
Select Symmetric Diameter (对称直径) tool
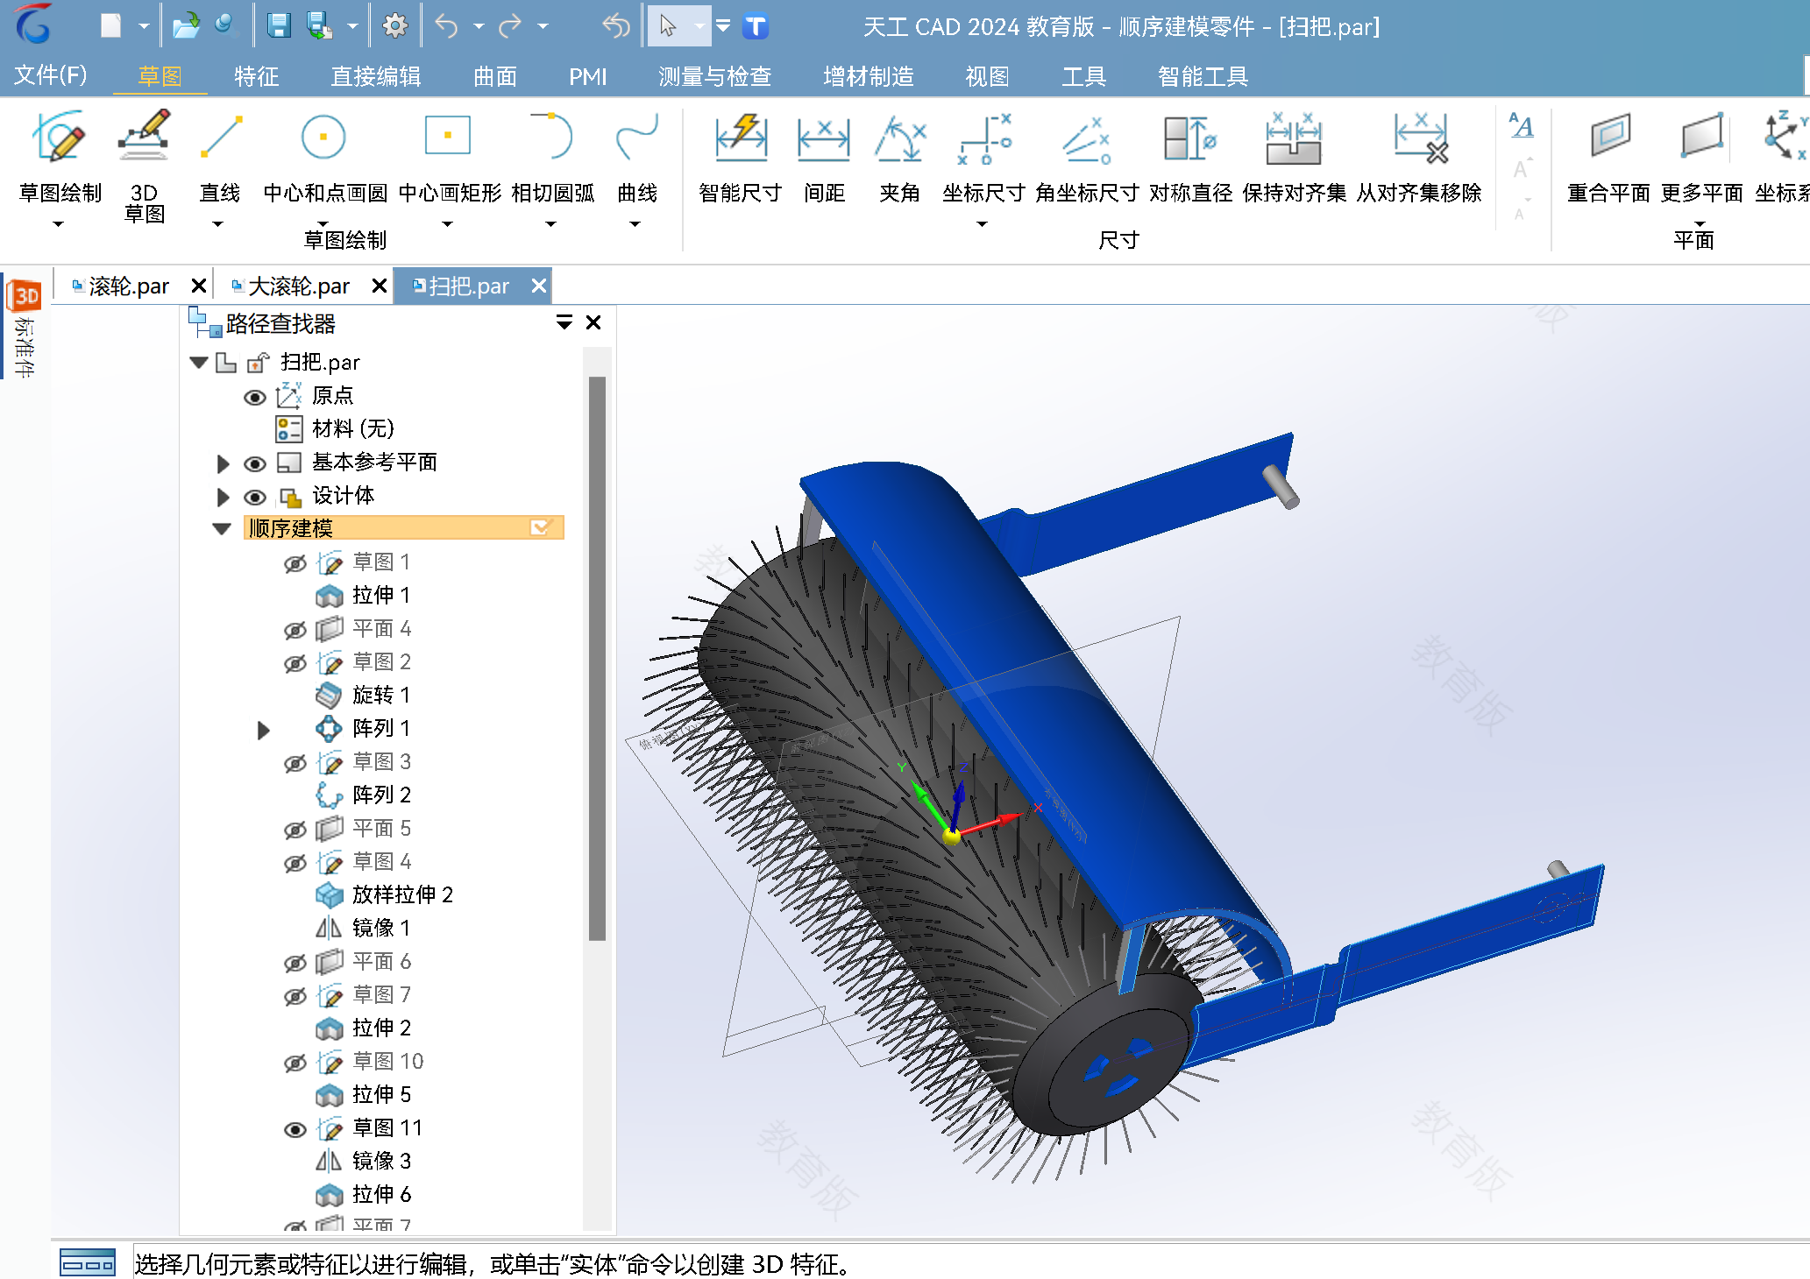tap(1190, 158)
